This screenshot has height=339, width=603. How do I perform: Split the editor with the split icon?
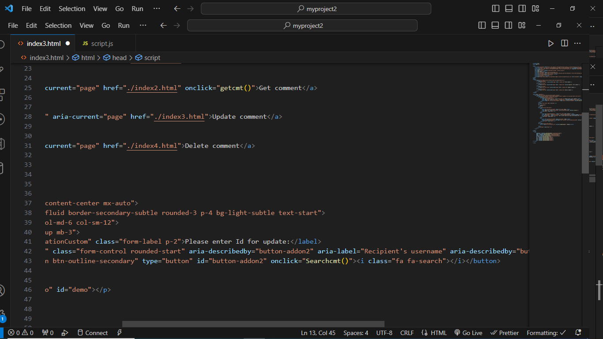tap(564, 43)
